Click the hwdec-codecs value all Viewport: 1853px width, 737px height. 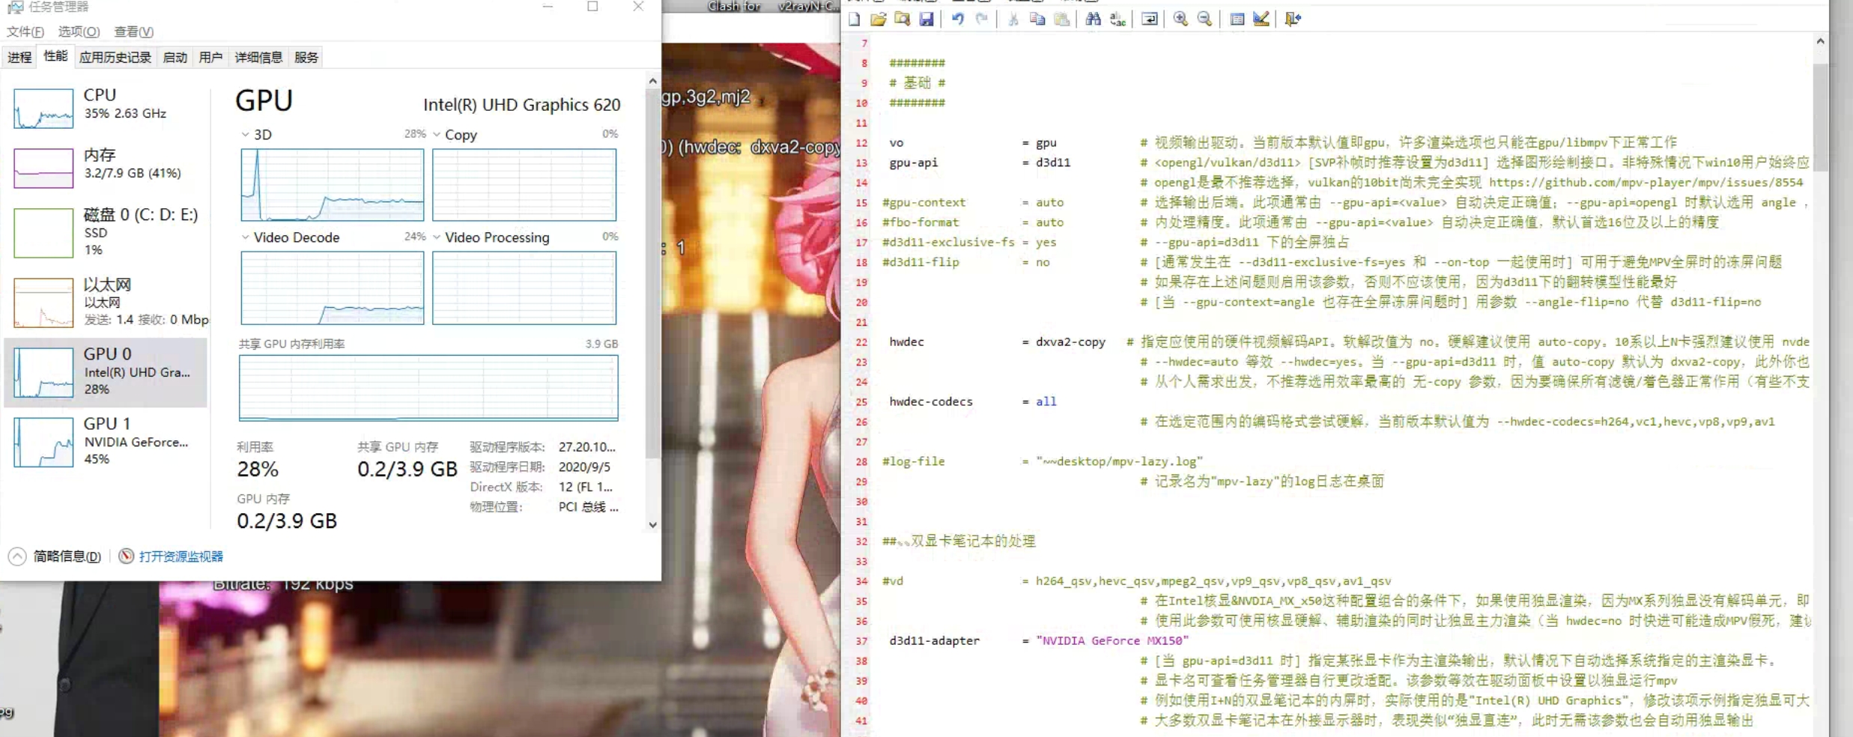[1046, 401]
